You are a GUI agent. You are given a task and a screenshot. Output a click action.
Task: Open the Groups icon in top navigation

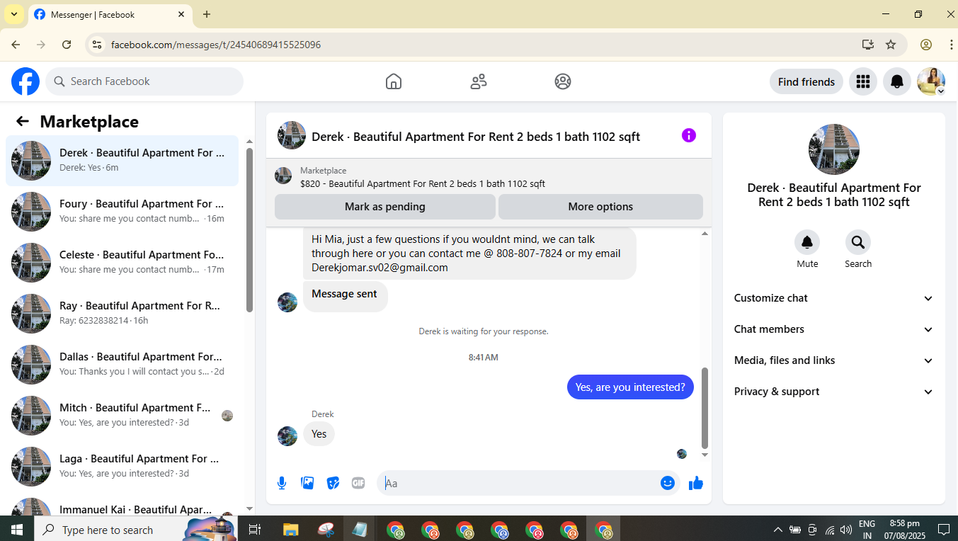click(x=563, y=81)
